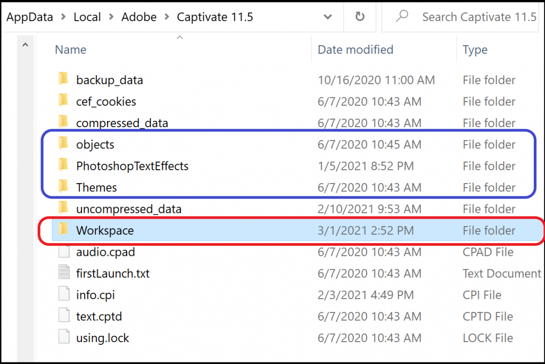Select the audio.cpad file icon
Viewport: 545px width, 364px height.
click(x=64, y=252)
